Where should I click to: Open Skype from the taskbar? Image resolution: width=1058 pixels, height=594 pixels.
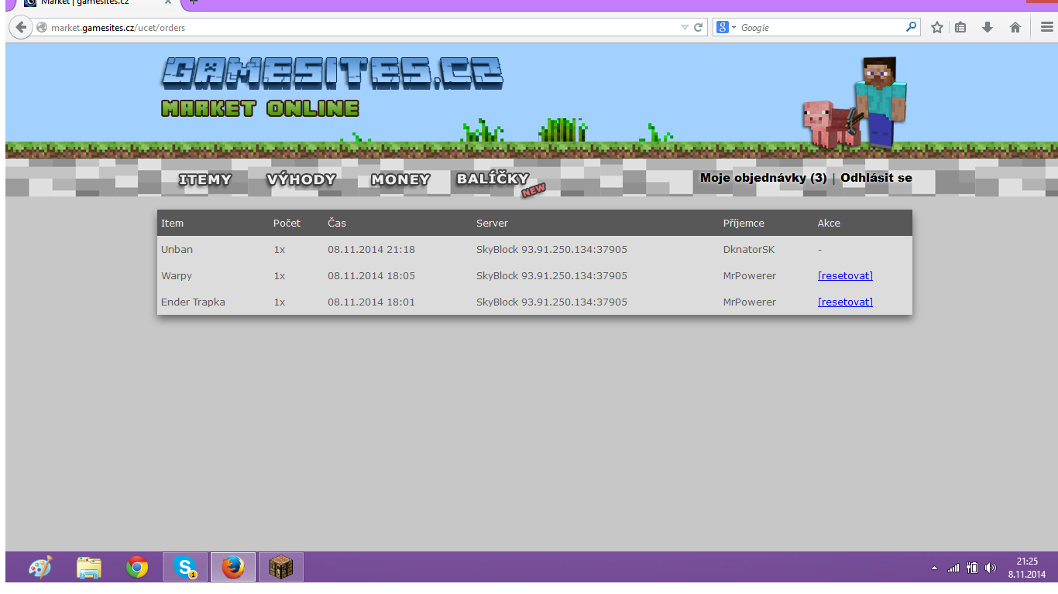pyautogui.click(x=185, y=568)
